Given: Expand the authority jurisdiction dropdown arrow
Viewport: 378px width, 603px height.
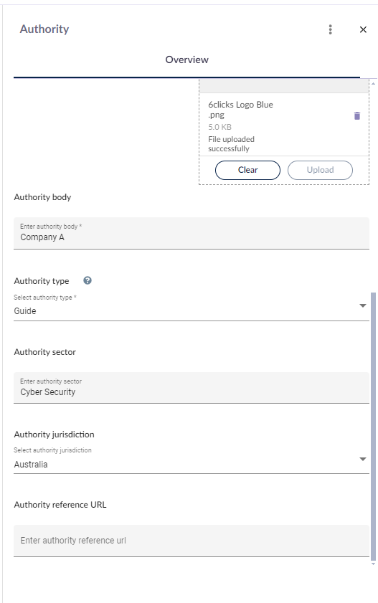Looking at the screenshot, I should 363,459.
